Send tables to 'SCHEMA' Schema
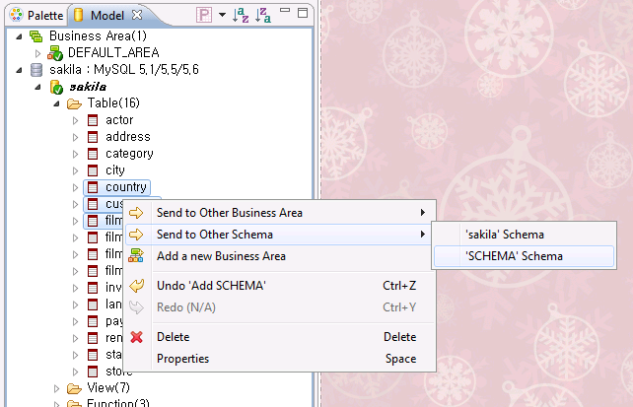Viewport: 633px width, 407px height. (524, 256)
